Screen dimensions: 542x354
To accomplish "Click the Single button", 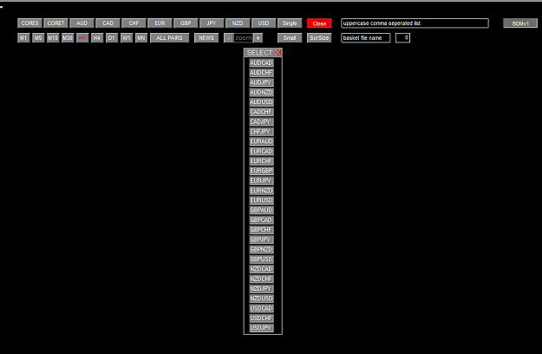I will pos(290,23).
